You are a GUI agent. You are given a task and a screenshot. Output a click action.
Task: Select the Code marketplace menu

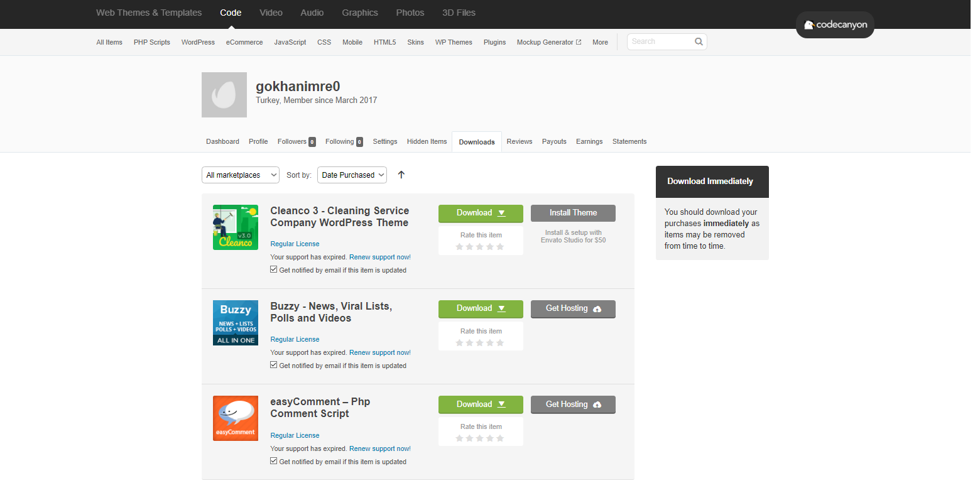231,13
